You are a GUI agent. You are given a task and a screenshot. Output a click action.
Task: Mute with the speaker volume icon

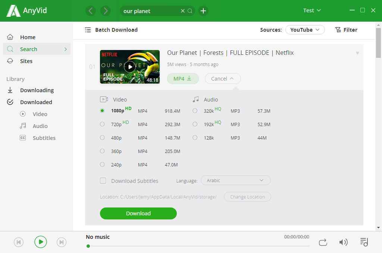click(343, 242)
